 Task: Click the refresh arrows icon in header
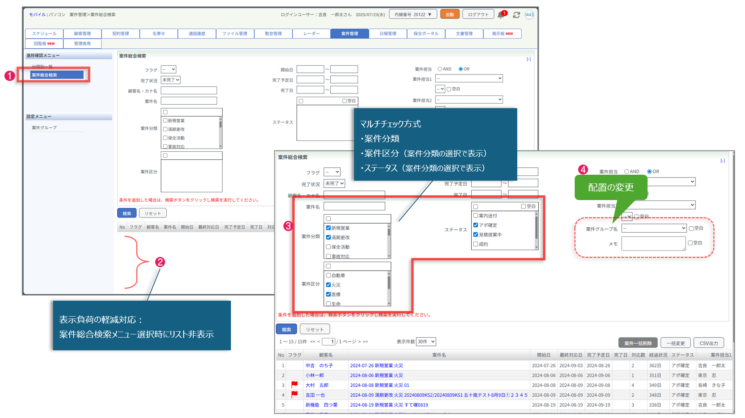516,15
